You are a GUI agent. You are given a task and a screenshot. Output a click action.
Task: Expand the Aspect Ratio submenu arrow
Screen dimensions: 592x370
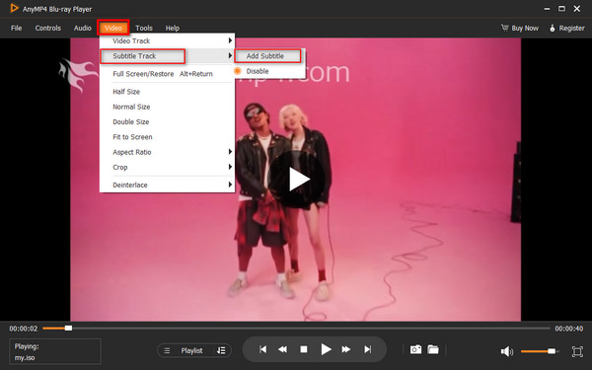230,152
